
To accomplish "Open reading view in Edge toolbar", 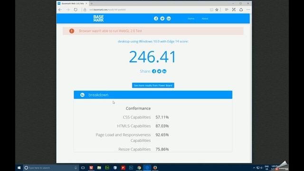I will click(x=211, y=9).
